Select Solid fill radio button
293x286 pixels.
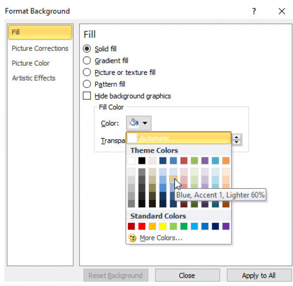[87, 49]
